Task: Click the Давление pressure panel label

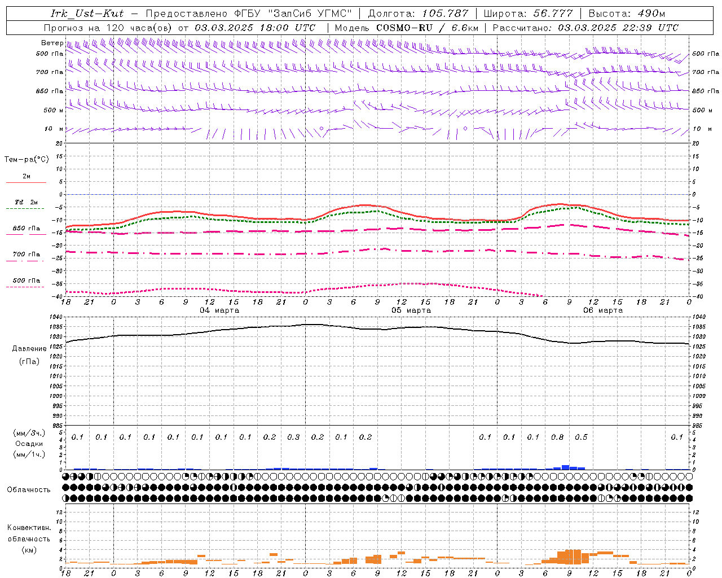Action: pyautogui.click(x=29, y=349)
